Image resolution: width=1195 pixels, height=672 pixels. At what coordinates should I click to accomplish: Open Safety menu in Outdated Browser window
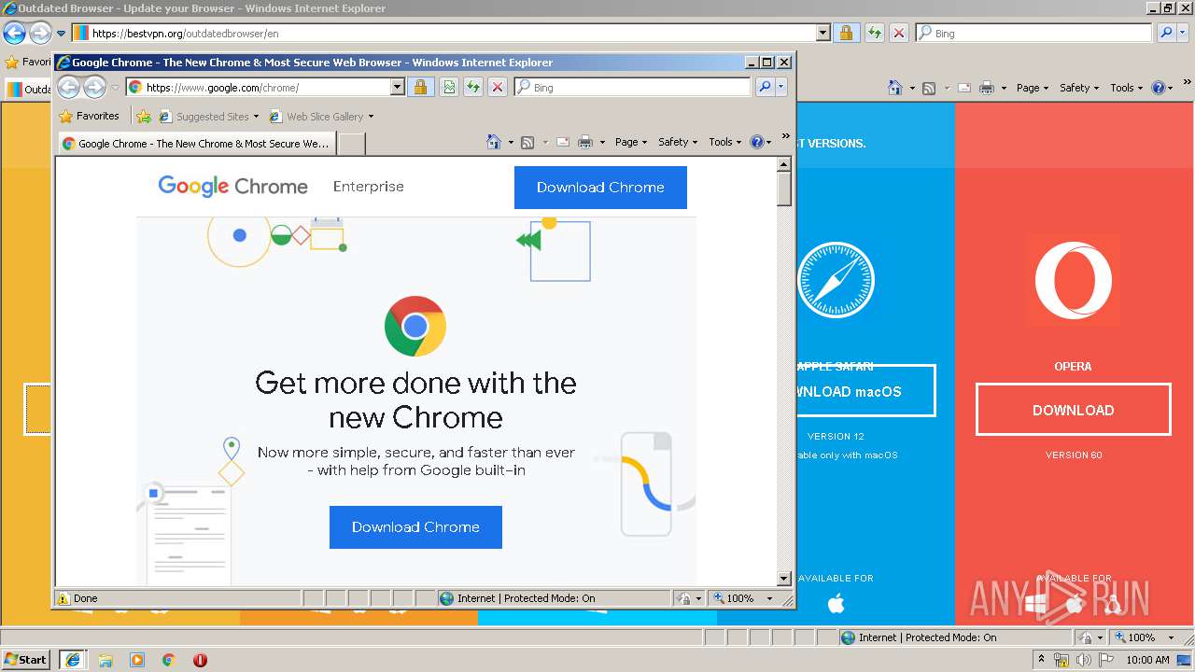click(1079, 88)
